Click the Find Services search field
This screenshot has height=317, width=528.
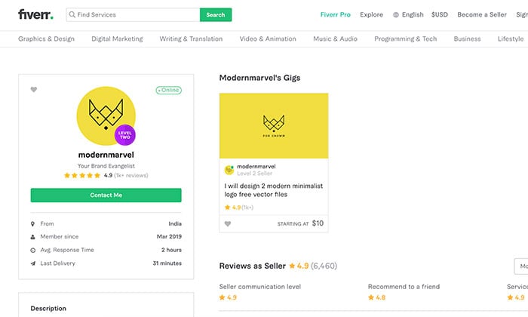tap(133, 15)
